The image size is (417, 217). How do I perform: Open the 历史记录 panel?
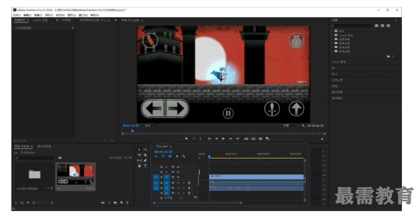pos(337,80)
